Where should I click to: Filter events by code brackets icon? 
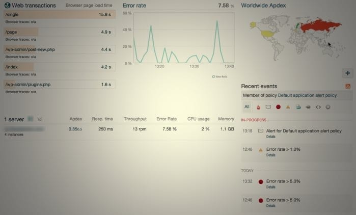[x=318, y=107]
